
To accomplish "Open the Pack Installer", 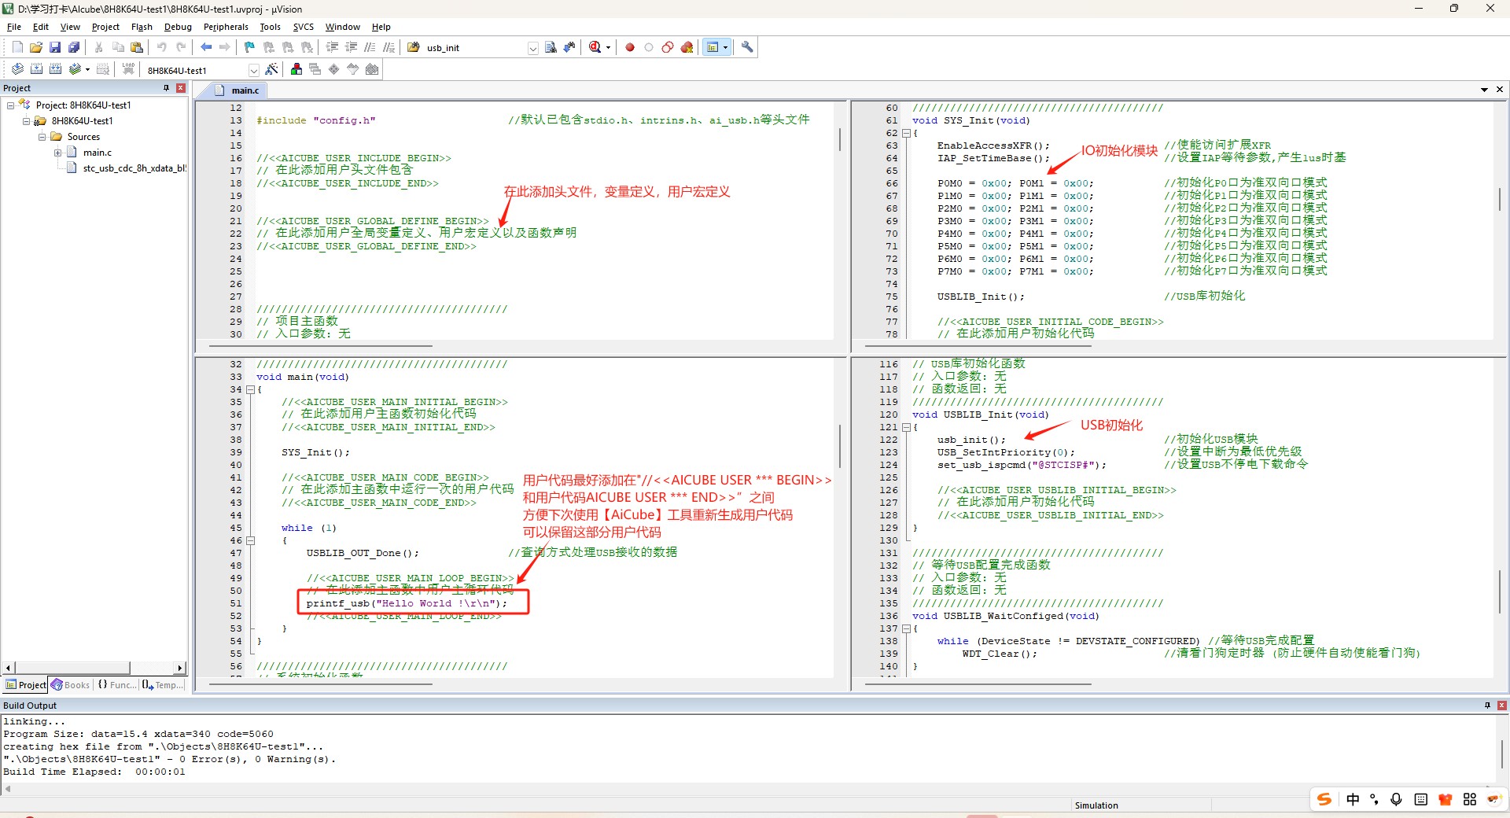I will point(372,69).
